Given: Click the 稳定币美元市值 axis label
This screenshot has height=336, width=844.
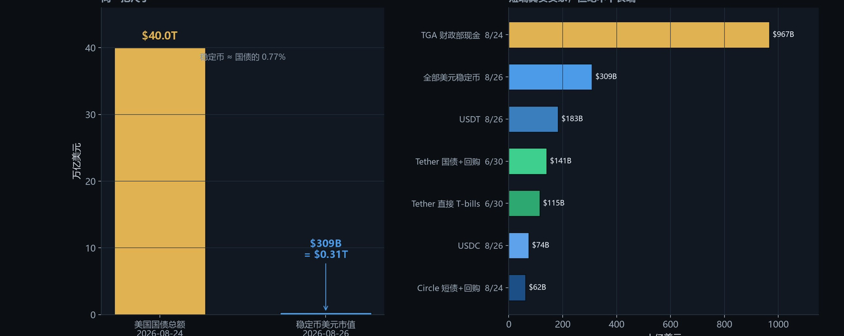Looking at the screenshot, I should coord(325,325).
